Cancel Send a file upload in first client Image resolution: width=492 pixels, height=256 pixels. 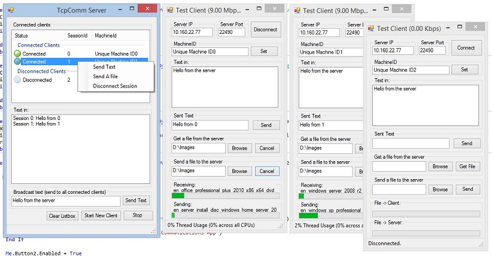(267, 171)
